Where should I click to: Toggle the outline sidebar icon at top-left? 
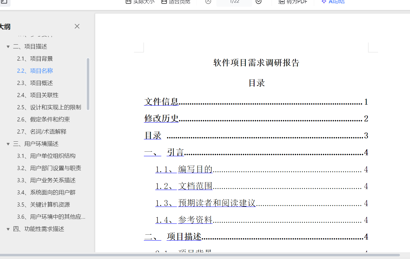click(x=4, y=2)
